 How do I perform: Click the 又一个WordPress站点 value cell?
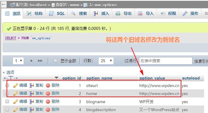coord(159,110)
